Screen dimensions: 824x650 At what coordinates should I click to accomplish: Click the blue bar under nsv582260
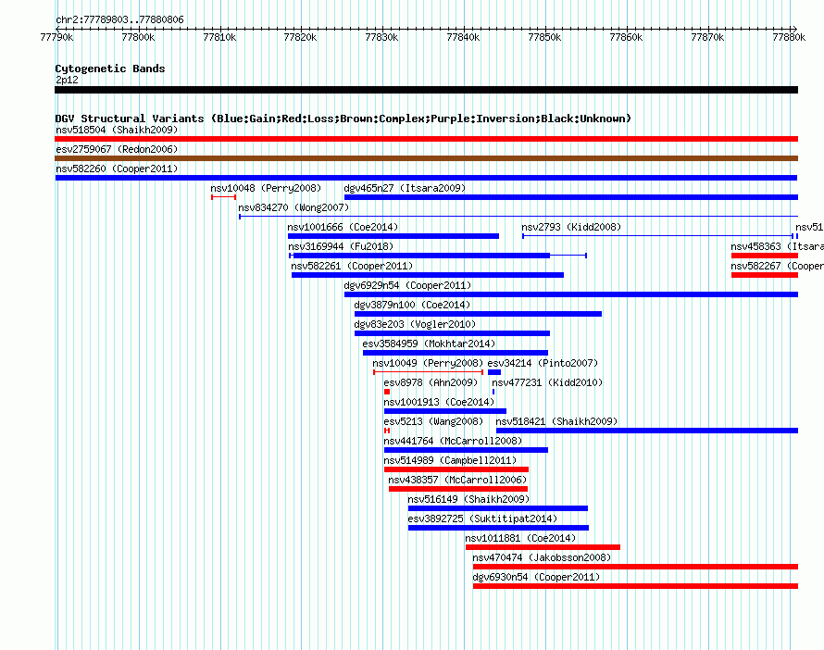(x=426, y=178)
